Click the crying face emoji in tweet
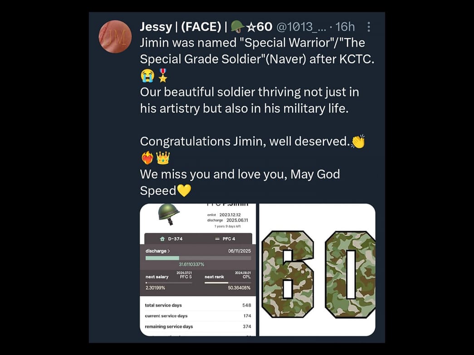This screenshot has width=474, height=355. point(147,76)
